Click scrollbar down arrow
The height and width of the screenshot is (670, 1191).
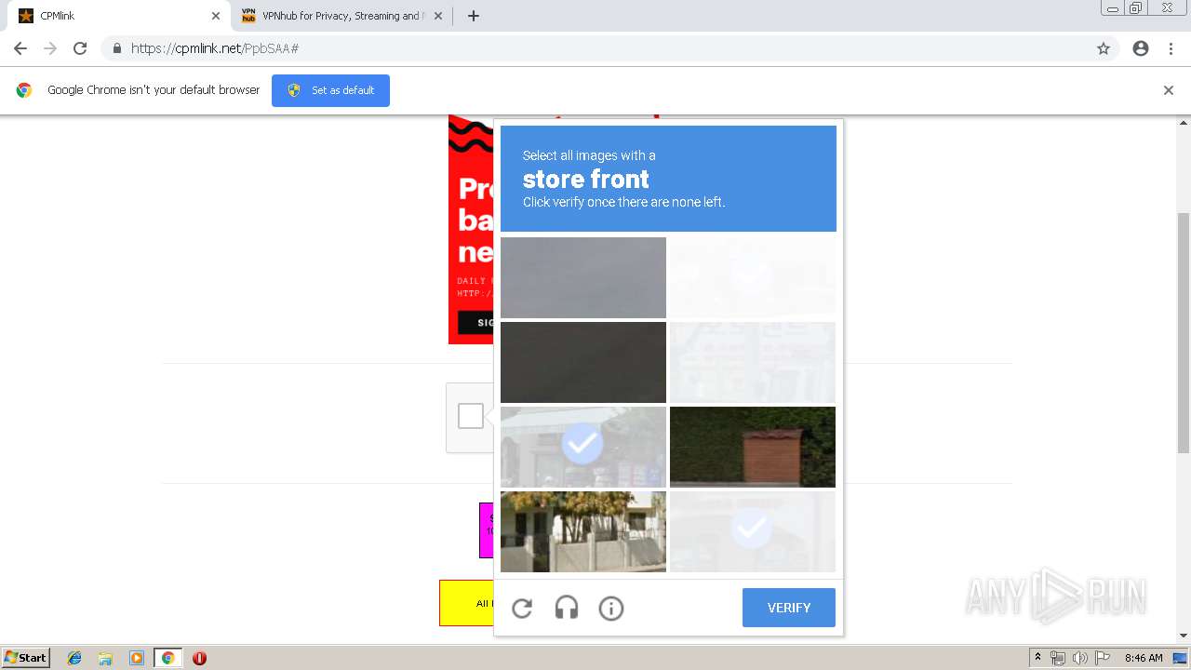point(1184,636)
